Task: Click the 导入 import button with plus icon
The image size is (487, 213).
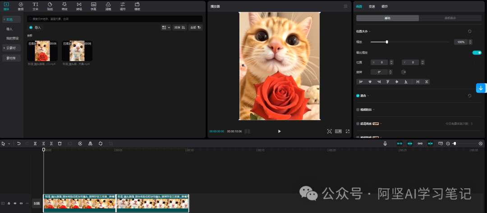Action: [35, 27]
